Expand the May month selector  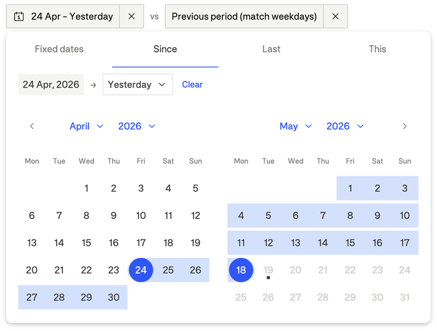coord(295,126)
